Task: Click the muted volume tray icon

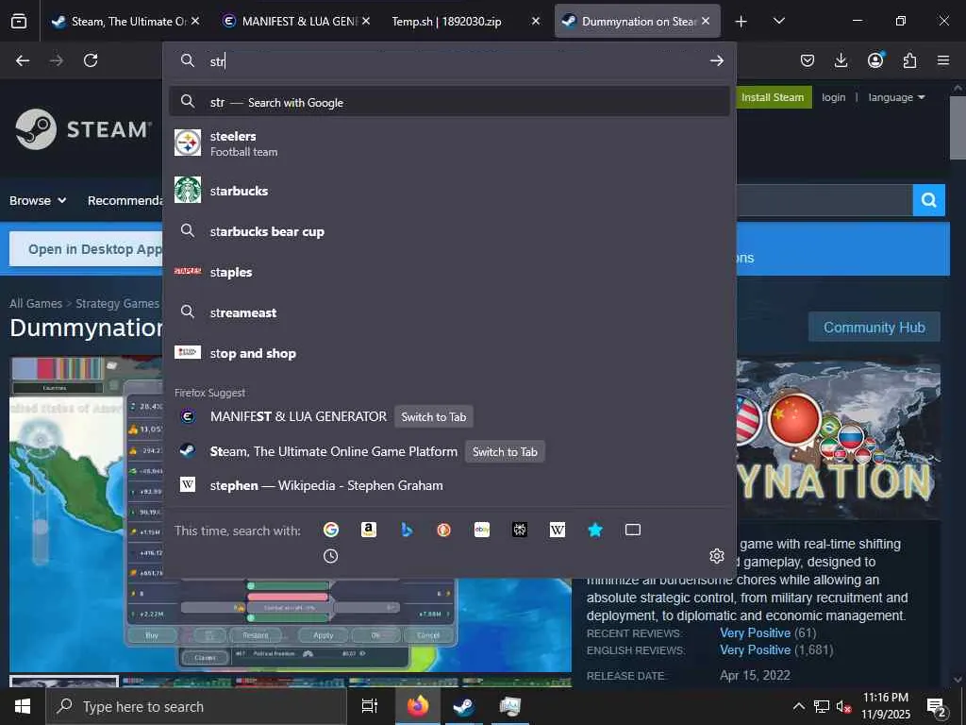Action: point(843,706)
